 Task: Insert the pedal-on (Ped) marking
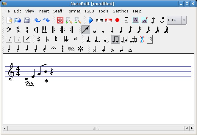click(71, 49)
